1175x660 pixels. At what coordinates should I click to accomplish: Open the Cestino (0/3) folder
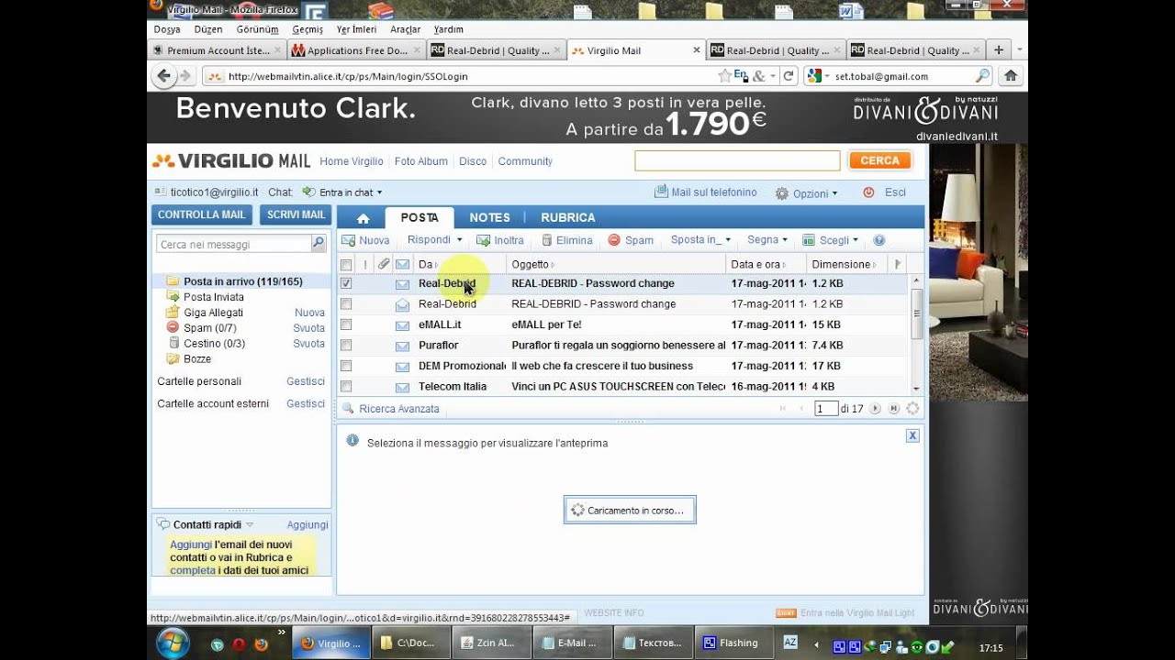[215, 344]
